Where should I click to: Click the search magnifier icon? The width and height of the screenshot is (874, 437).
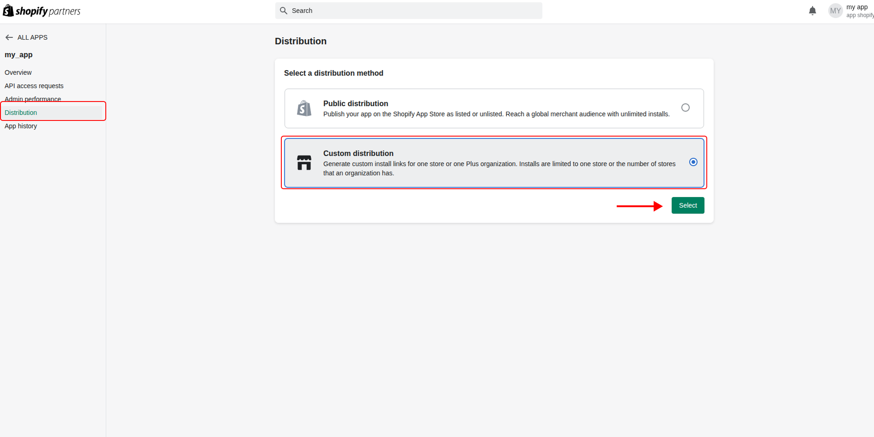pos(284,10)
